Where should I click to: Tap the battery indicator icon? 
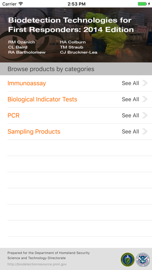[143, 4]
